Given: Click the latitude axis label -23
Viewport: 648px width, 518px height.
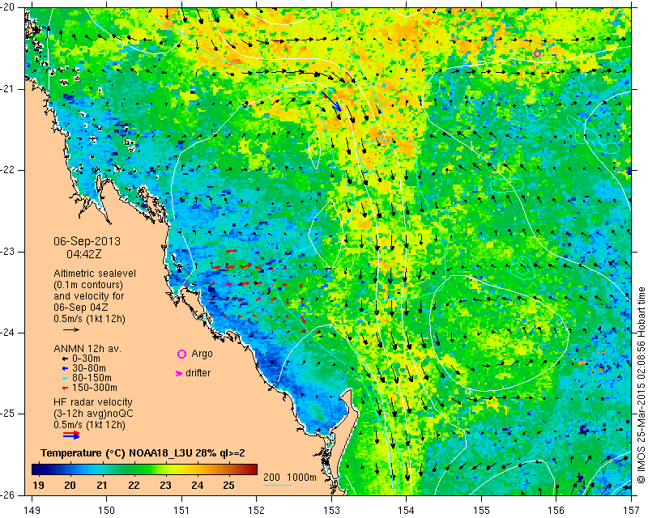Looking at the screenshot, I should [7, 252].
